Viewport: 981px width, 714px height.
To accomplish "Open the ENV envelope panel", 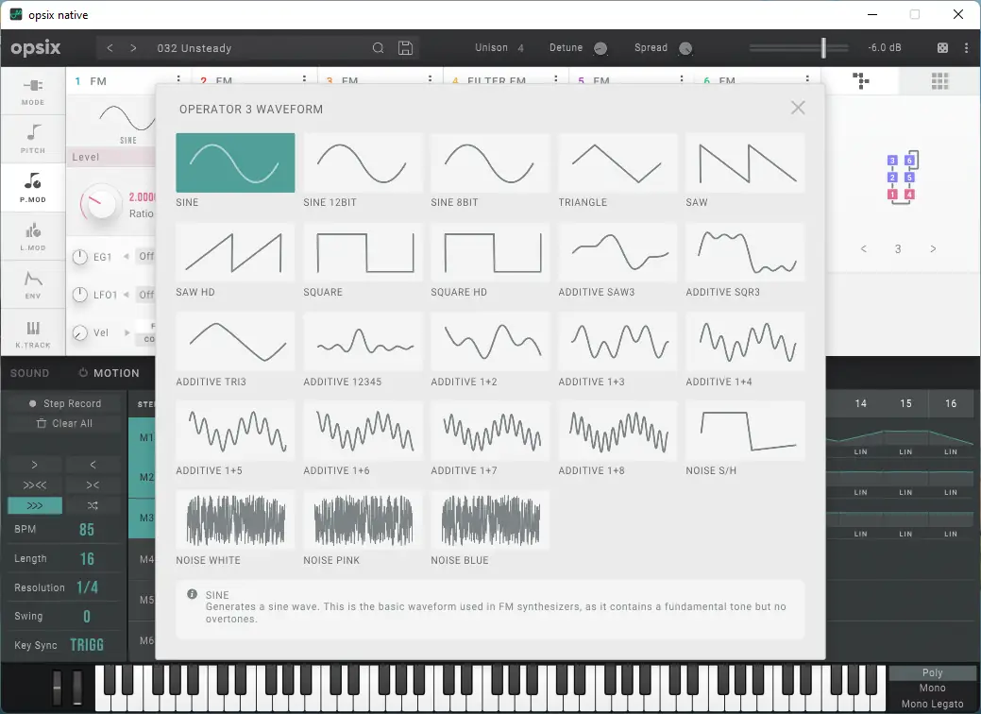I will 32,284.
